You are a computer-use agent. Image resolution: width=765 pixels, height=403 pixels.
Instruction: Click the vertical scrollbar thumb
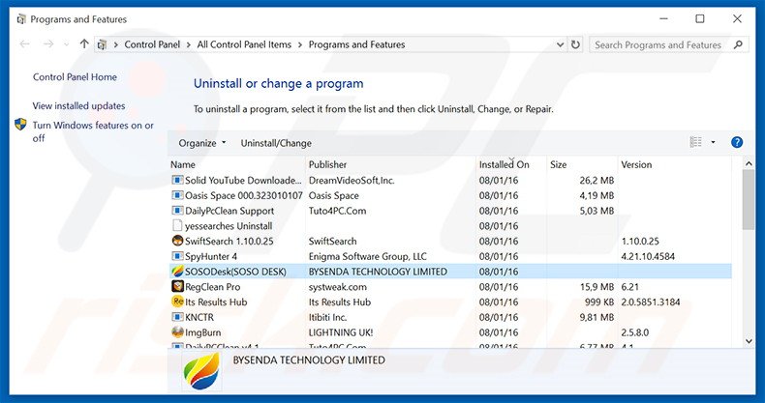coord(749,199)
